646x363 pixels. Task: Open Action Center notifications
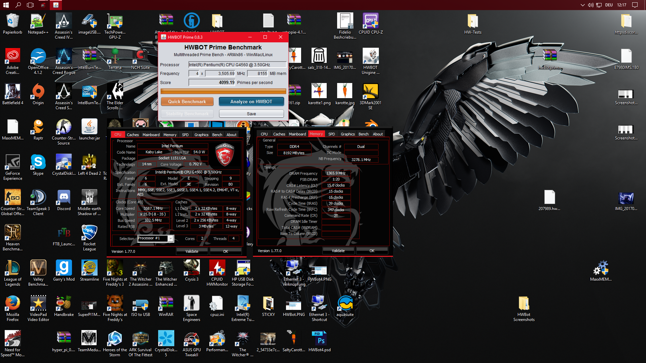[x=635, y=5]
